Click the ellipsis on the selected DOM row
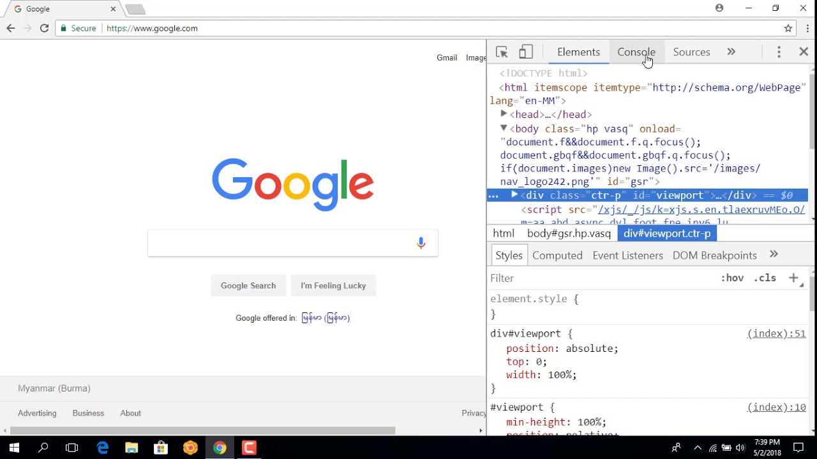817x459 pixels. click(x=493, y=196)
